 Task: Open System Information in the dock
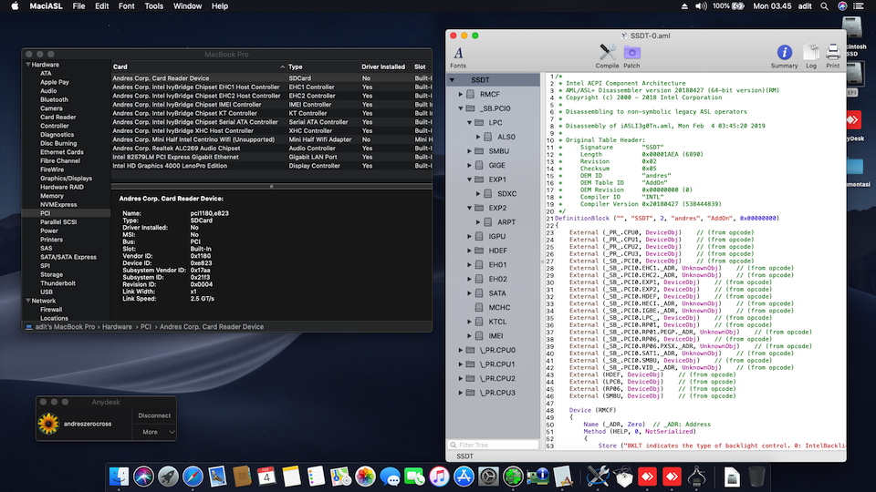538,477
